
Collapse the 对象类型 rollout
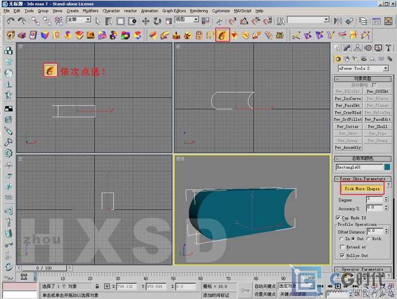[x=363, y=79]
